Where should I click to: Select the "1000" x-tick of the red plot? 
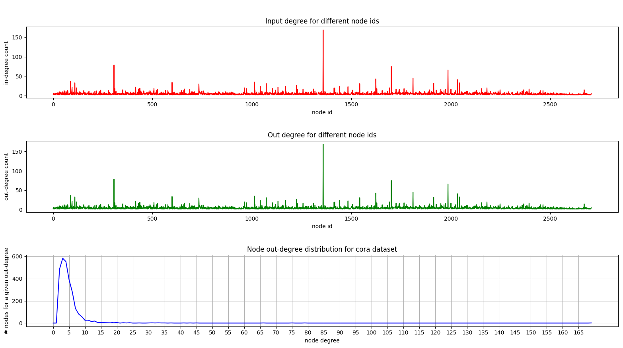252,104
